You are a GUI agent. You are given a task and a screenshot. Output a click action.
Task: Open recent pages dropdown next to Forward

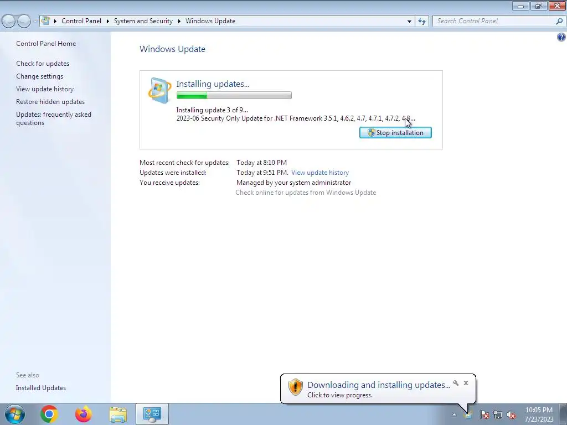[x=35, y=22]
